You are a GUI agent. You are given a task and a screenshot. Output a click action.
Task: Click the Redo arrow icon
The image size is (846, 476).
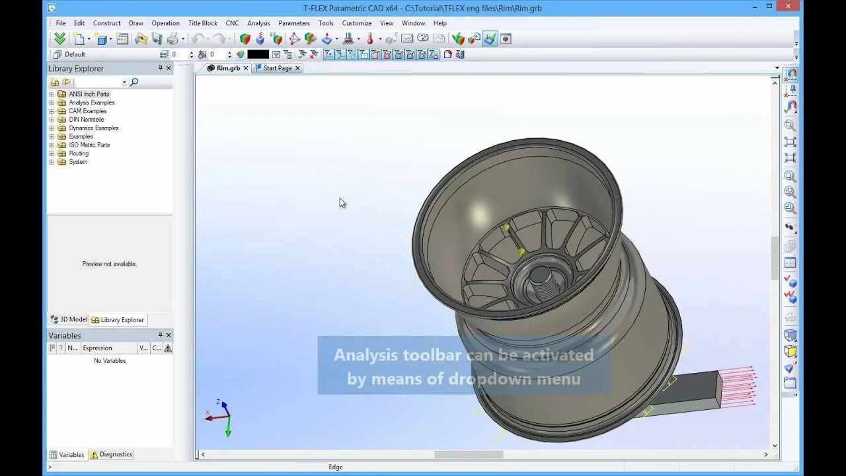click(218, 38)
